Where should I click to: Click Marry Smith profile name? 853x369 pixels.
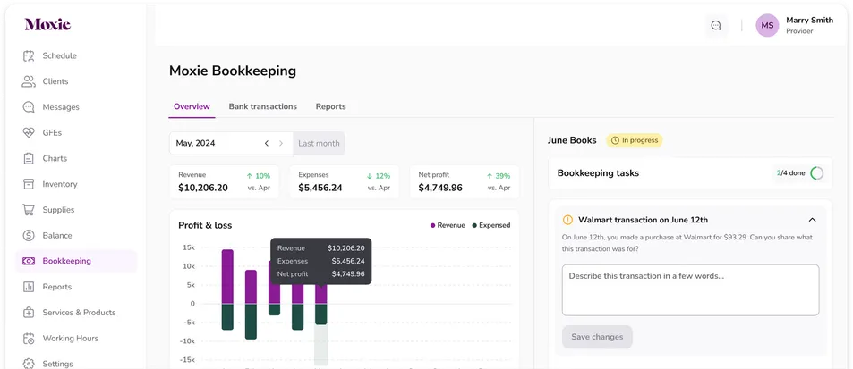(809, 20)
